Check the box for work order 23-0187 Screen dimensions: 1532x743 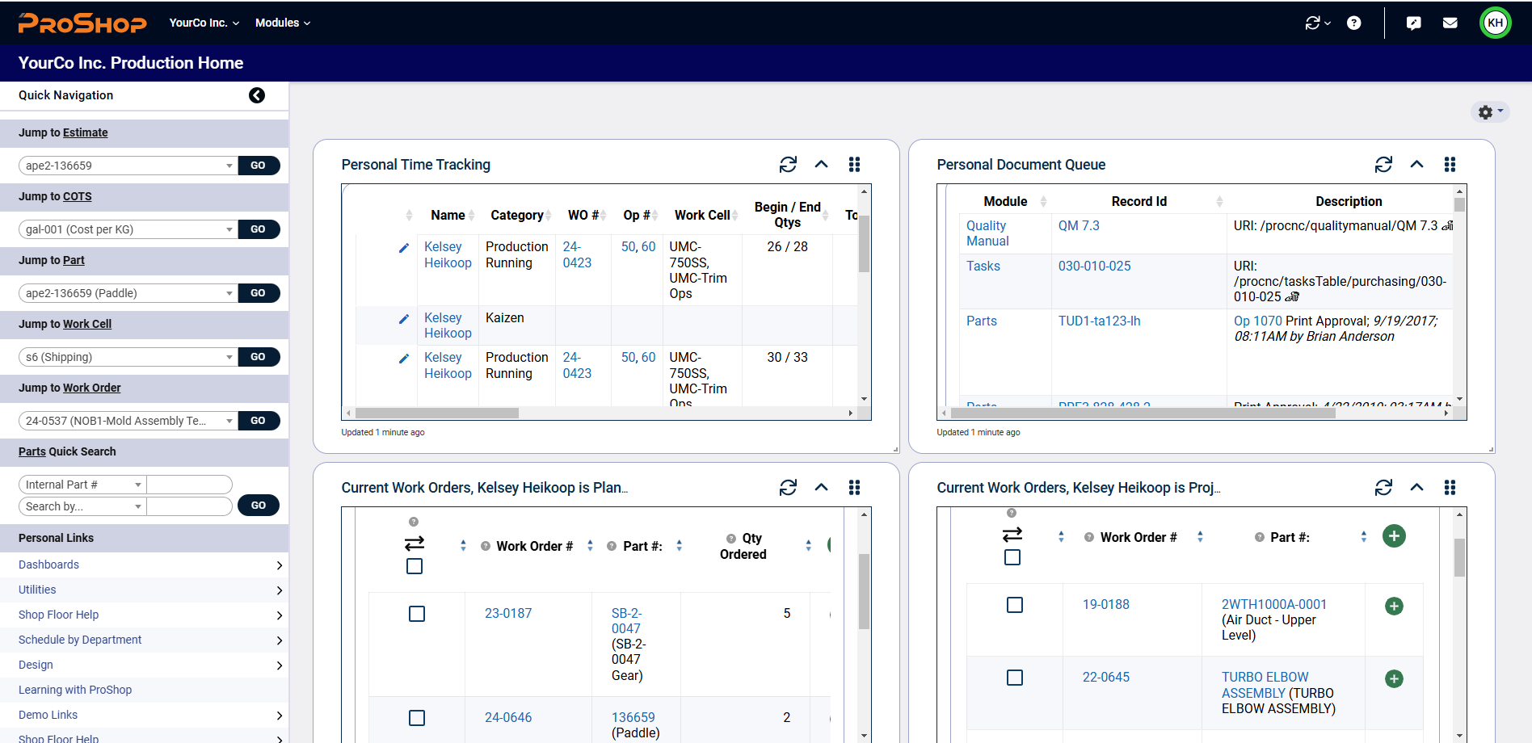pyautogui.click(x=417, y=615)
